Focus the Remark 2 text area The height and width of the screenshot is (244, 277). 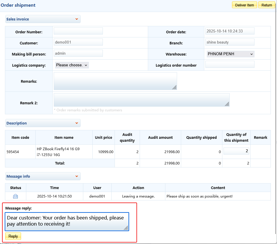pyautogui.click(x=141, y=100)
